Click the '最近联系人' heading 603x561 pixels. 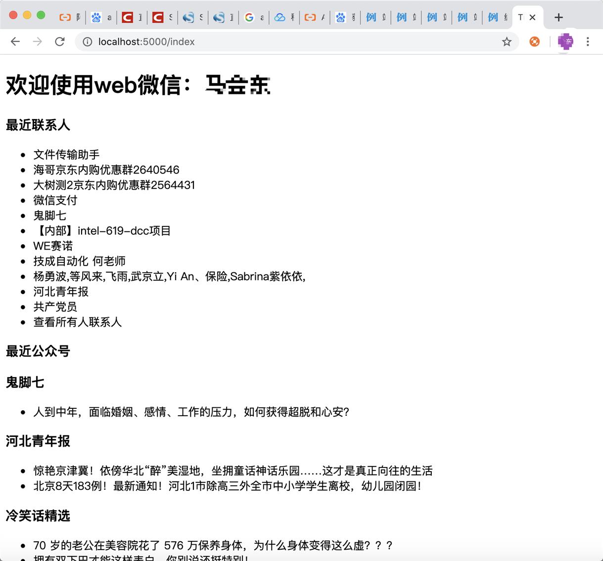click(38, 125)
